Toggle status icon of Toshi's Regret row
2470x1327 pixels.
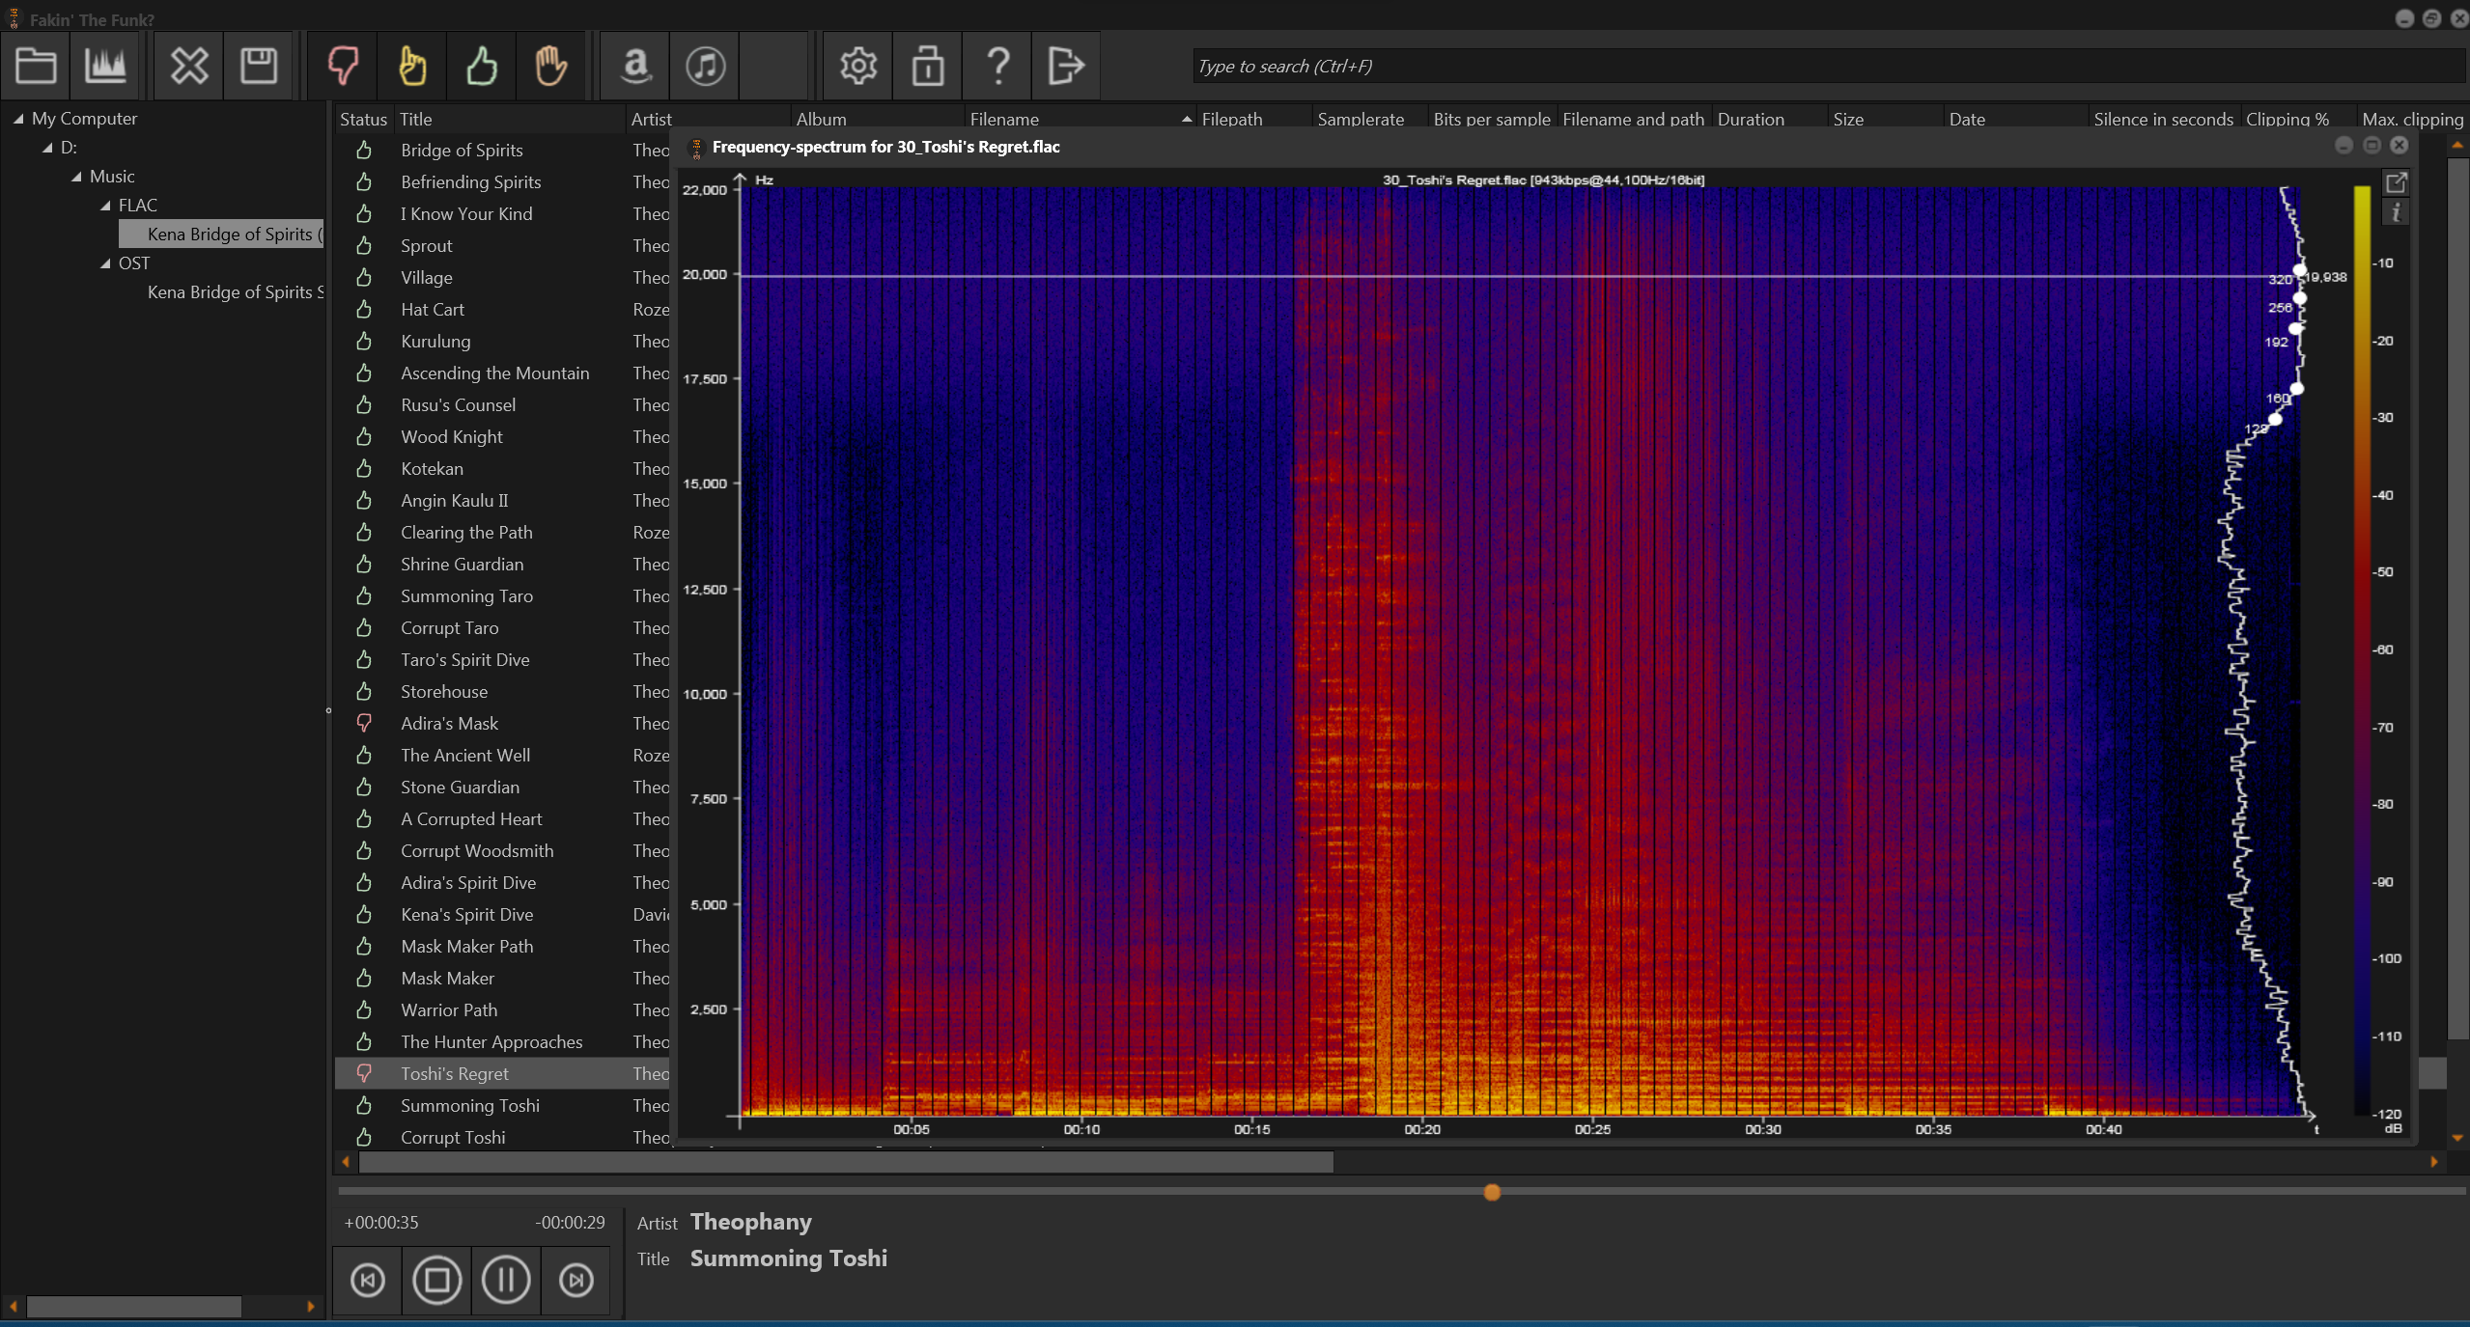364,1073
